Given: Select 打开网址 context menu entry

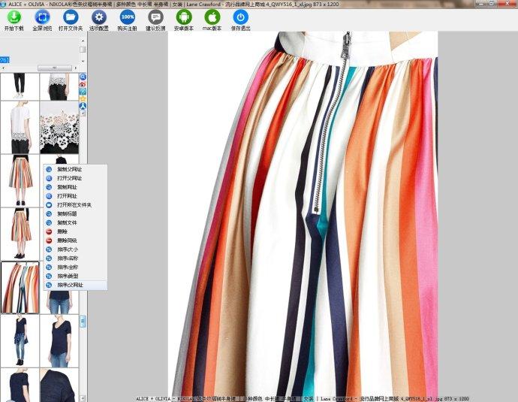Looking at the screenshot, I should 75,196.
